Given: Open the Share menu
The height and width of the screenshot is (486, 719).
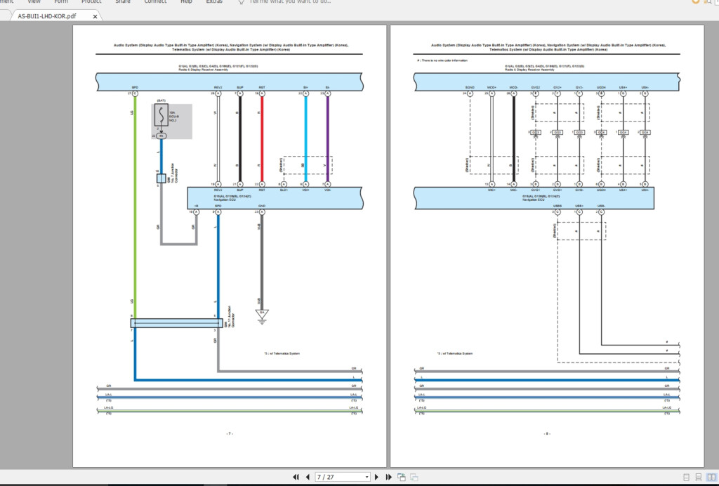Looking at the screenshot, I should pos(122,2).
